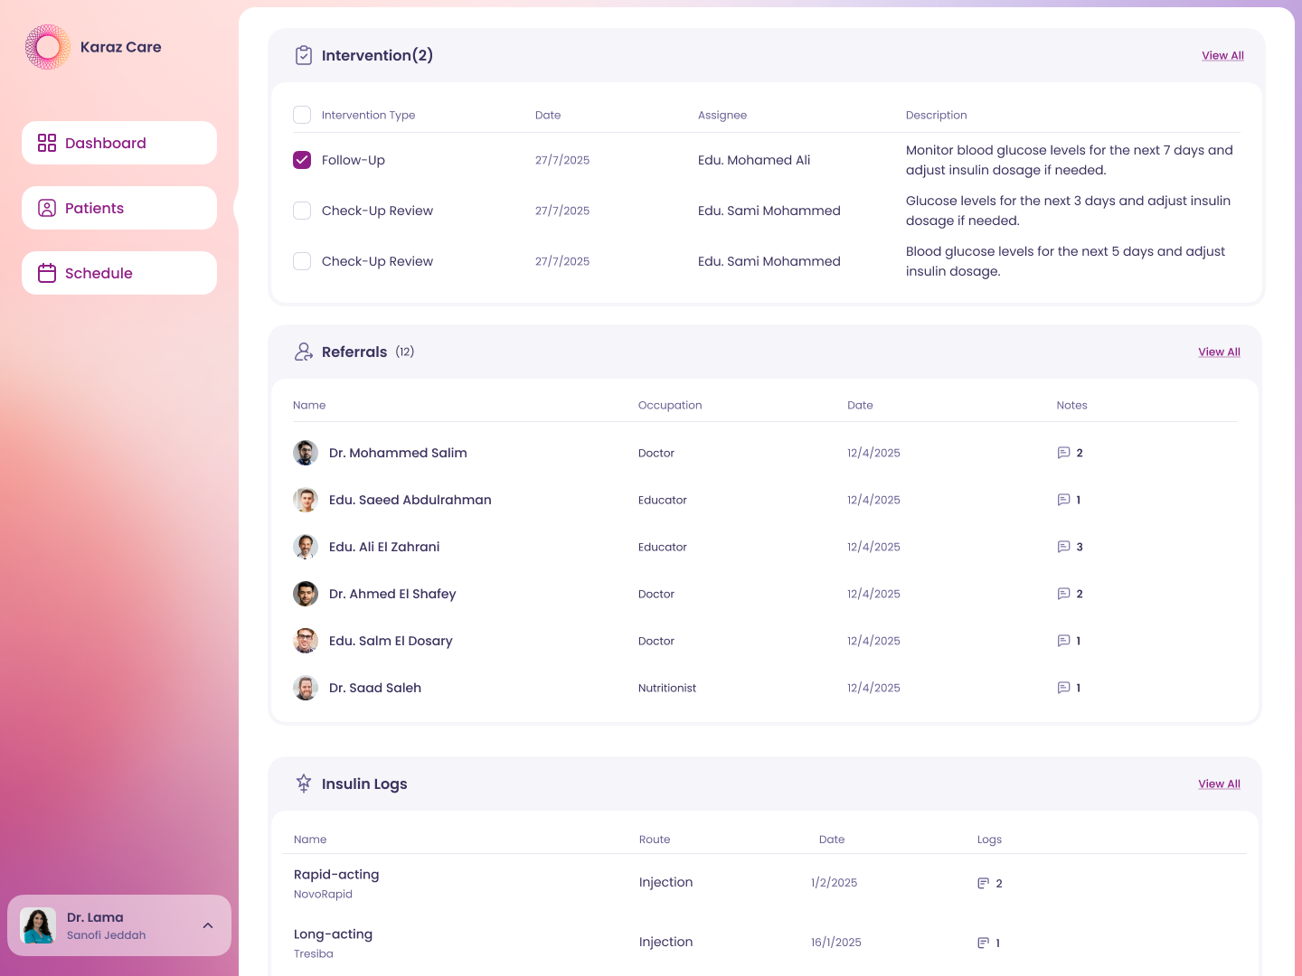Click the 16/1/2025 insulin log date
The image size is (1302, 976).
click(x=836, y=943)
